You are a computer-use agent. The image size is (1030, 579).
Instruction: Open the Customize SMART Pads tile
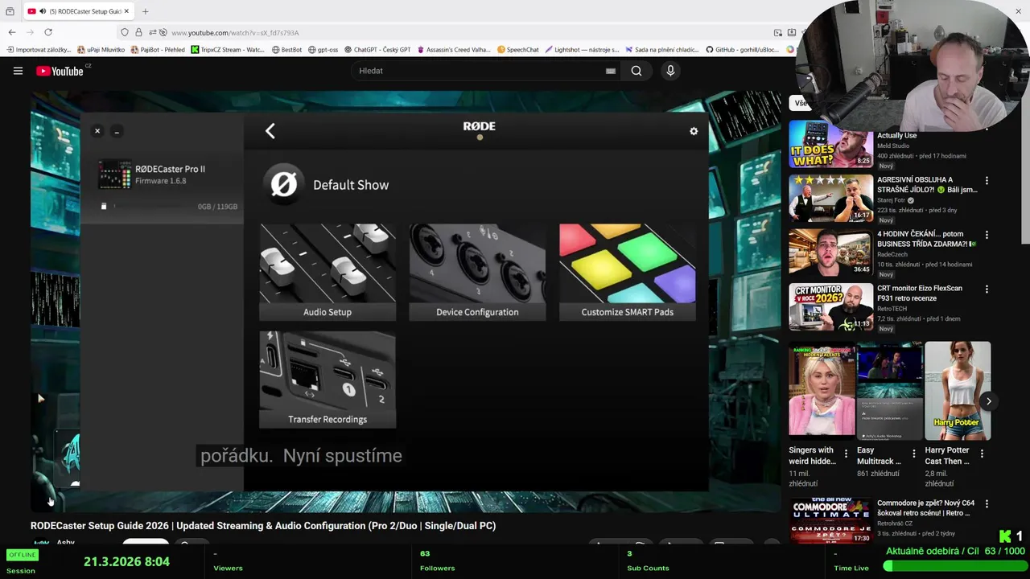point(628,273)
